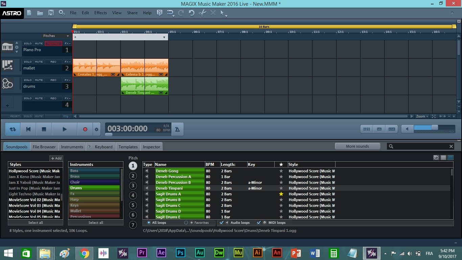Image resolution: width=462 pixels, height=260 pixels.
Task: Open program settings gear in top toolbar
Action: point(62,13)
